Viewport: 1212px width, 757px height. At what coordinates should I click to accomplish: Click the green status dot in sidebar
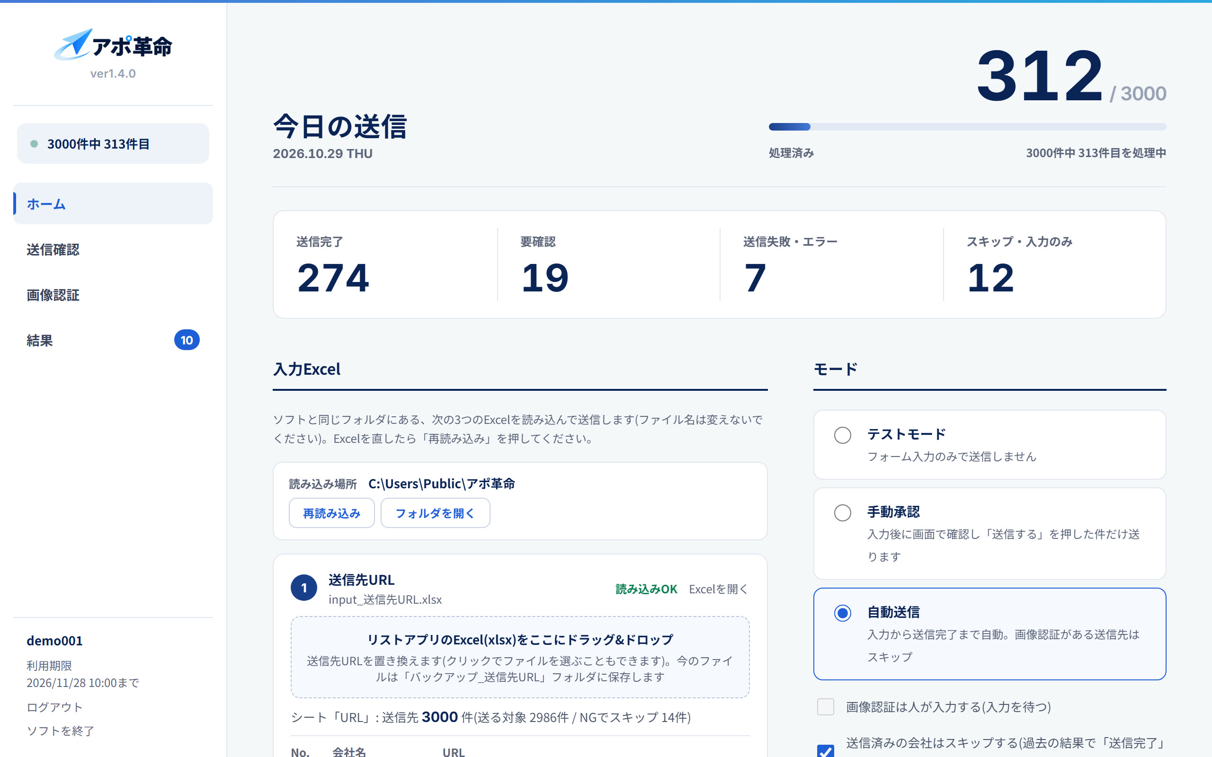tap(34, 144)
